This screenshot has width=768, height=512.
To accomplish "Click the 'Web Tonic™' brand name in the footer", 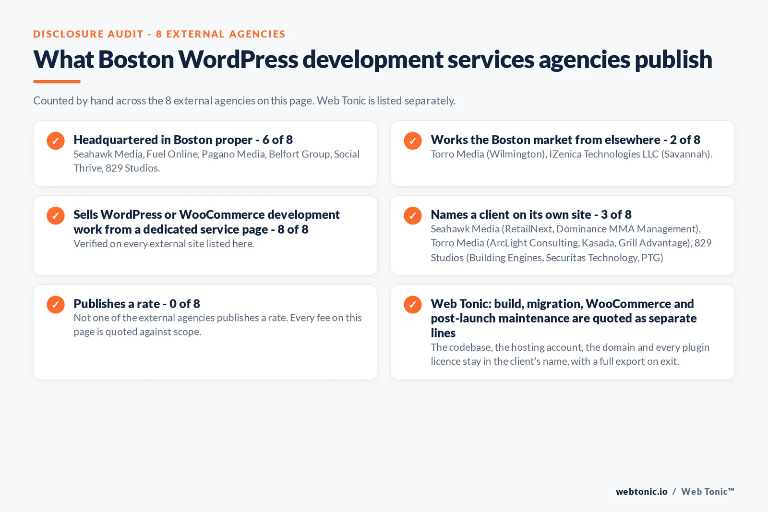I will [x=708, y=491].
